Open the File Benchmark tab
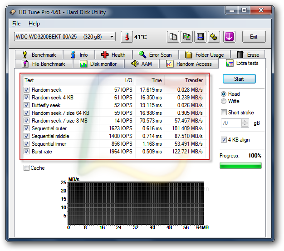 pyautogui.click(x=44, y=64)
